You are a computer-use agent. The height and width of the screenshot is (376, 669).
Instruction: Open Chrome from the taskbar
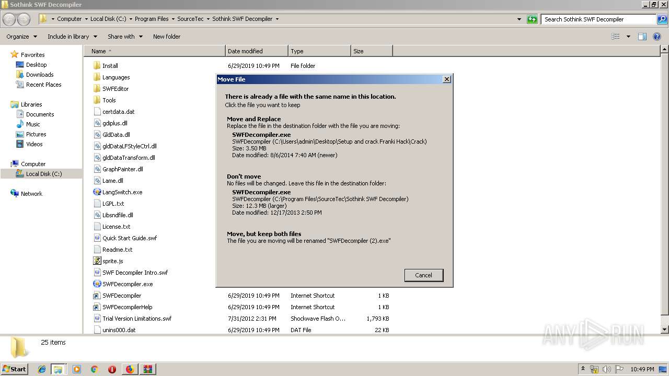pyautogui.click(x=95, y=369)
